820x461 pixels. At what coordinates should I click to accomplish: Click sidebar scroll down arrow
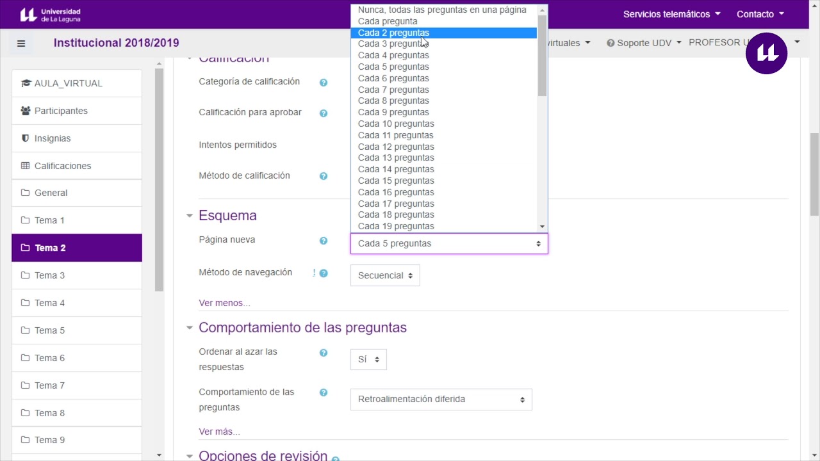click(x=159, y=455)
